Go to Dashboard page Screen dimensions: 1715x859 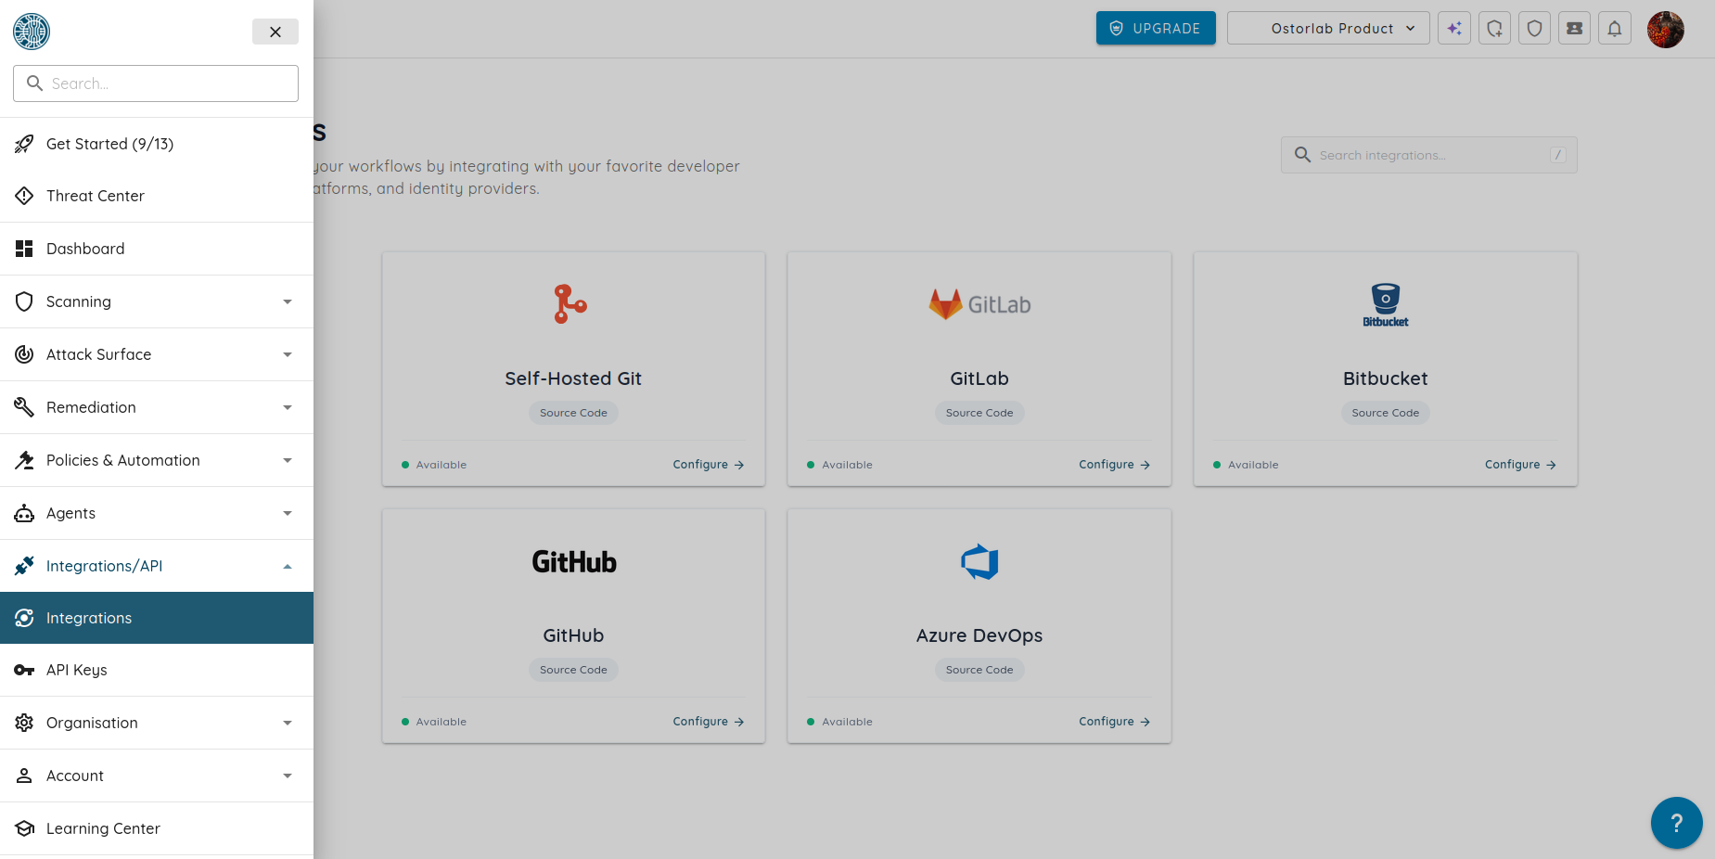click(x=157, y=249)
